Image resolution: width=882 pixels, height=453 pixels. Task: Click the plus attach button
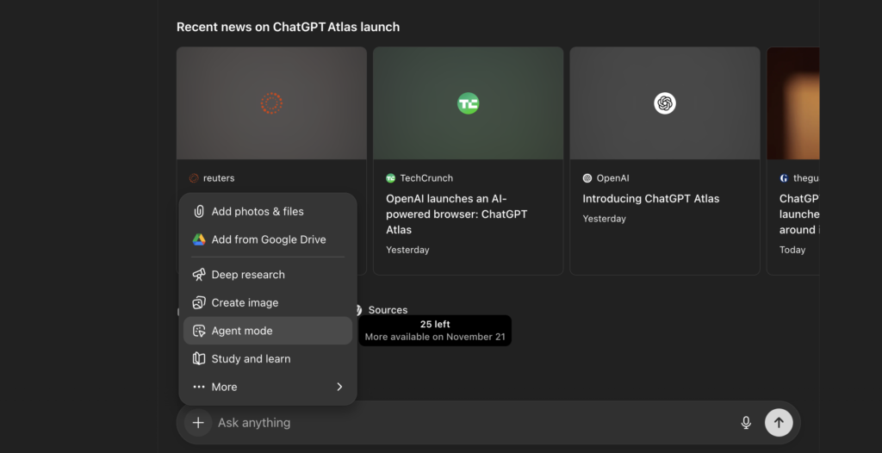pos(198,423)
